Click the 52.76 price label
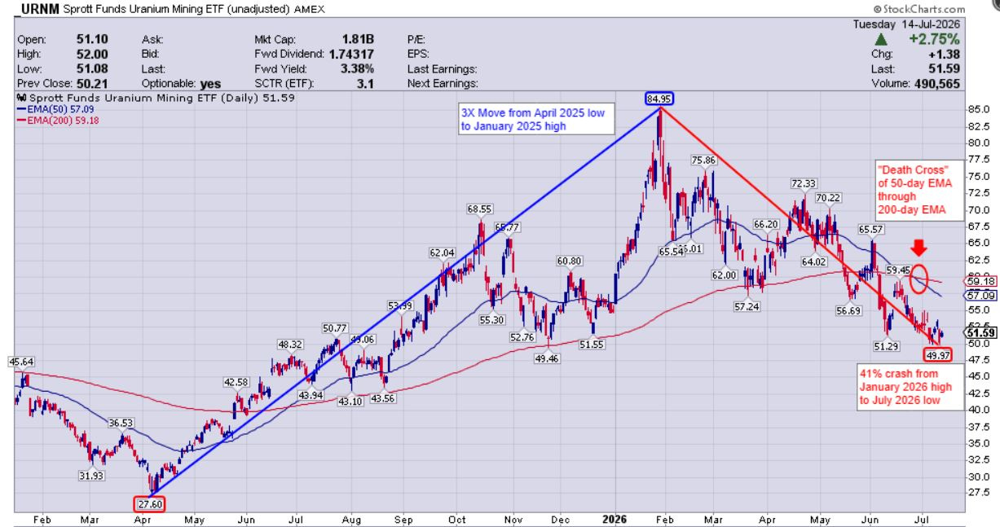 (x=522, y=336)
